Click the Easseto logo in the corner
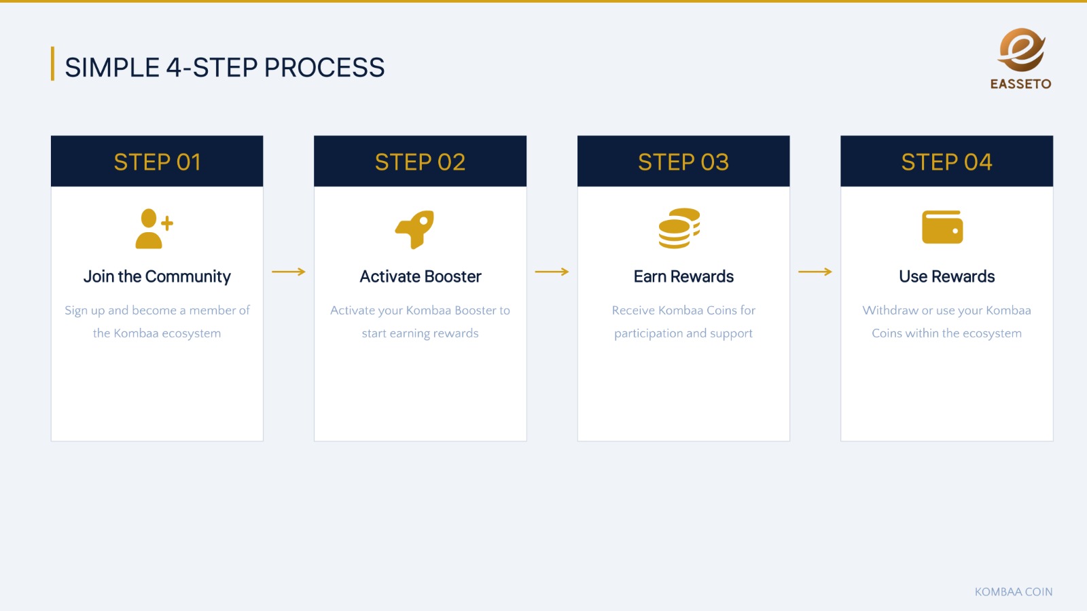 (x=1020, y=59)
